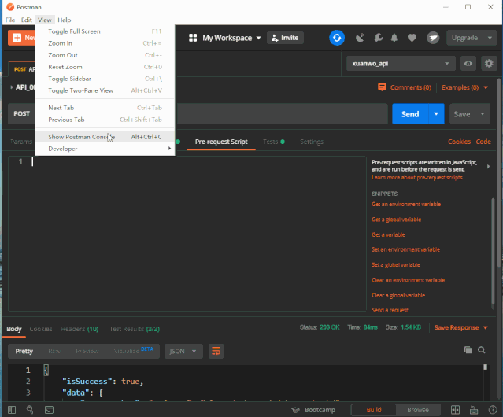Select Toggle Two-Pane View menu item
This screenshot has width=503, height=417.
coord(105,90)
